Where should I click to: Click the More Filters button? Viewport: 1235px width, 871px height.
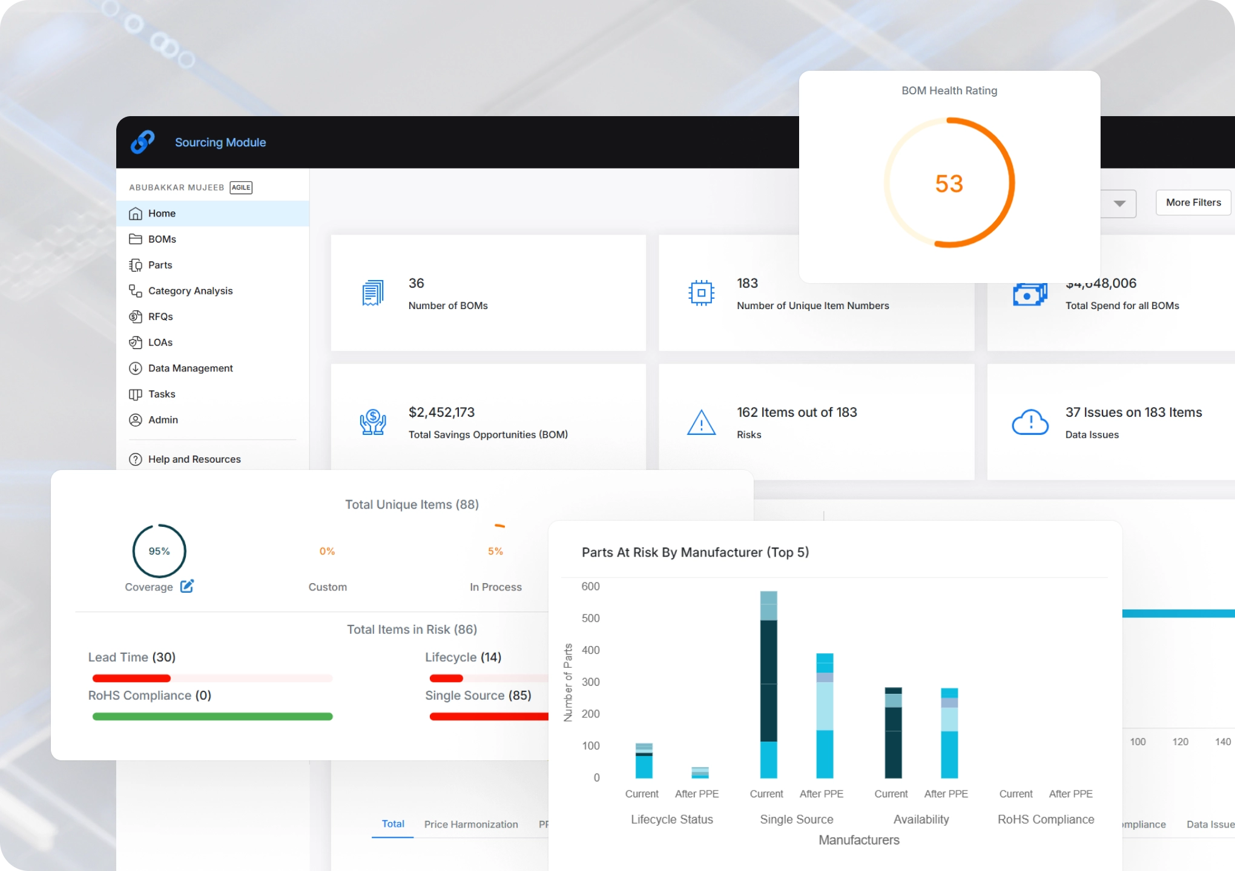(1193, 203)
